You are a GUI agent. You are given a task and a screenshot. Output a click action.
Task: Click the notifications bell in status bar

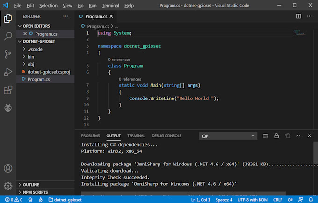[x=311, y=199]
